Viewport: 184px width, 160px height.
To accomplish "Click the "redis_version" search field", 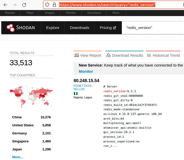I will click(153, 28).
